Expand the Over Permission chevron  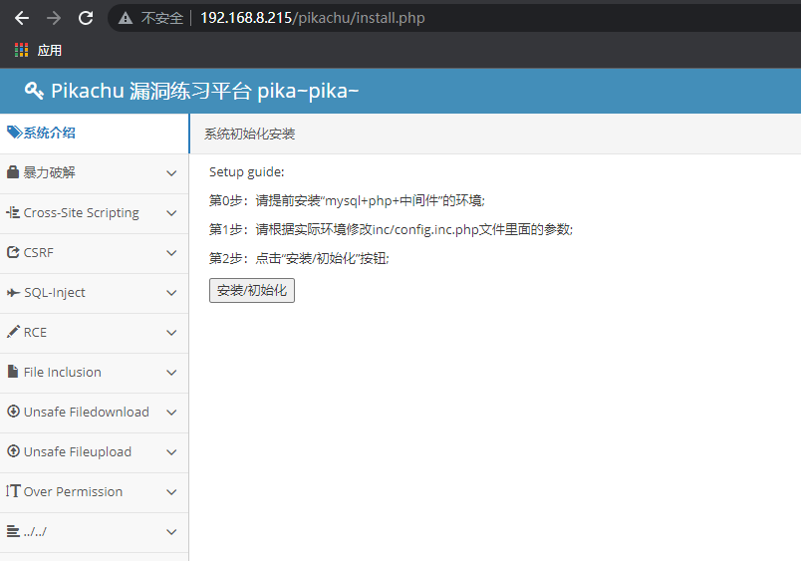click(x=171, y=492)
